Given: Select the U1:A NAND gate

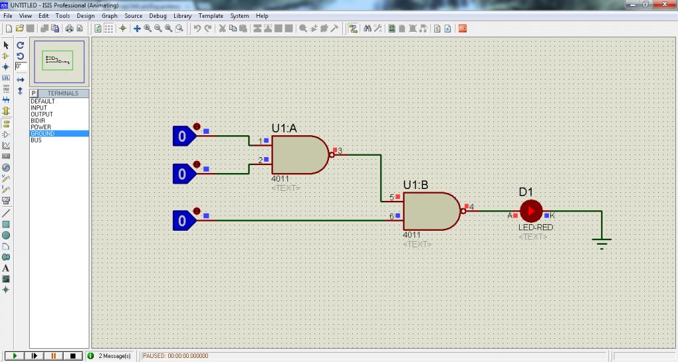Looking at the screenshot, I should click(300, 155).
